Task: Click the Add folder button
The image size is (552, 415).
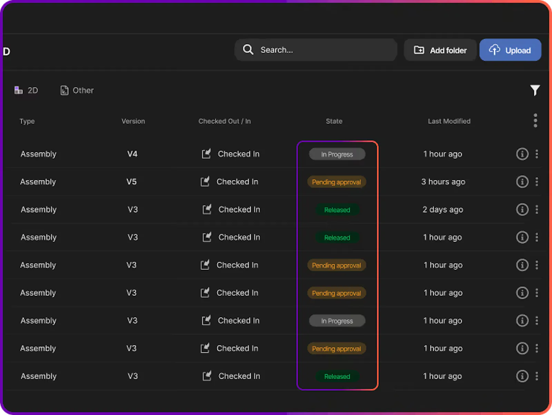Action: coord(440,50)
